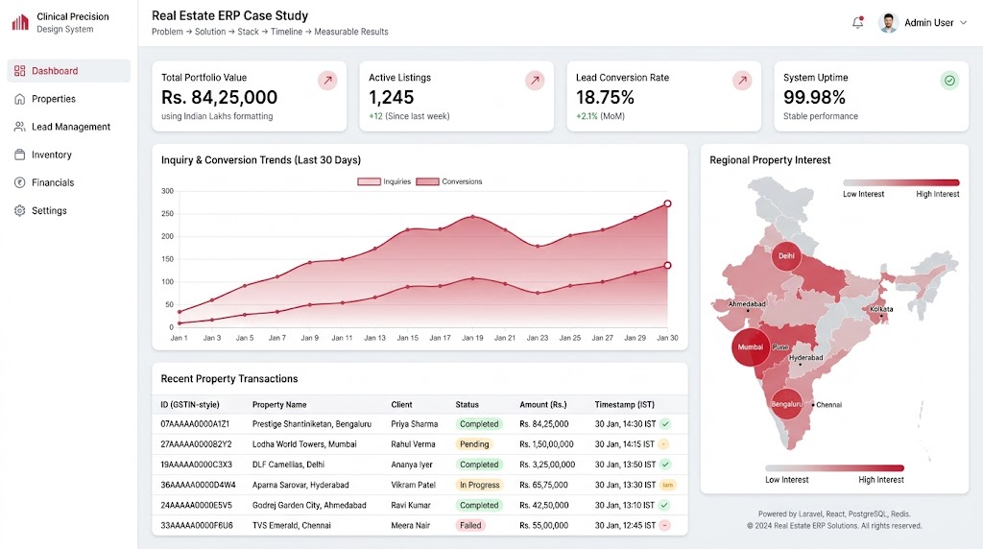The height and width of the screenshot is (549, 983).
Task: Click the top interest gradient bar on map
Action: [x=900, y=182]
